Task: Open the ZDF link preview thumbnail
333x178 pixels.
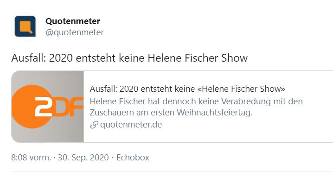Action: 48,107
